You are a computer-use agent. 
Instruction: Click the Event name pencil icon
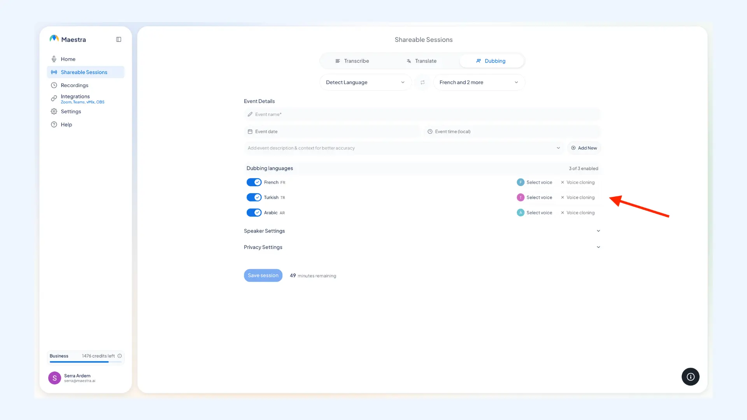pos(250,114)
